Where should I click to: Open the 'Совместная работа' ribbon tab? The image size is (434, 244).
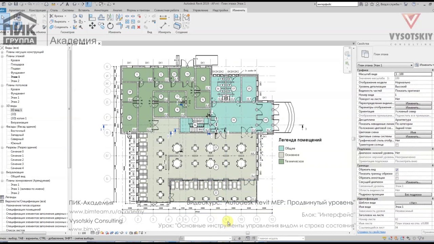(x=166, y=10)
